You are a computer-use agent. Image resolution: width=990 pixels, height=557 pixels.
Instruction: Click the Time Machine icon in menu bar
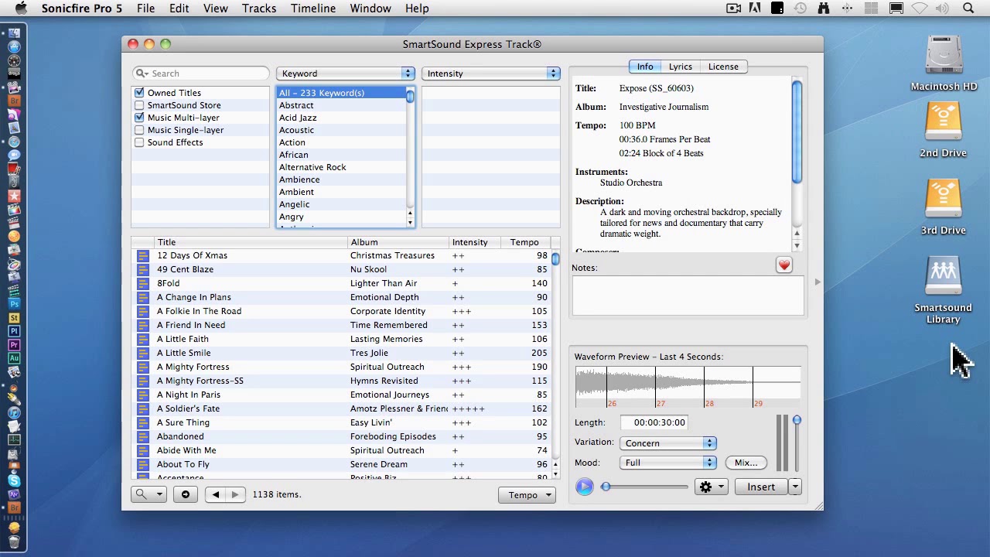click(800, 9)
